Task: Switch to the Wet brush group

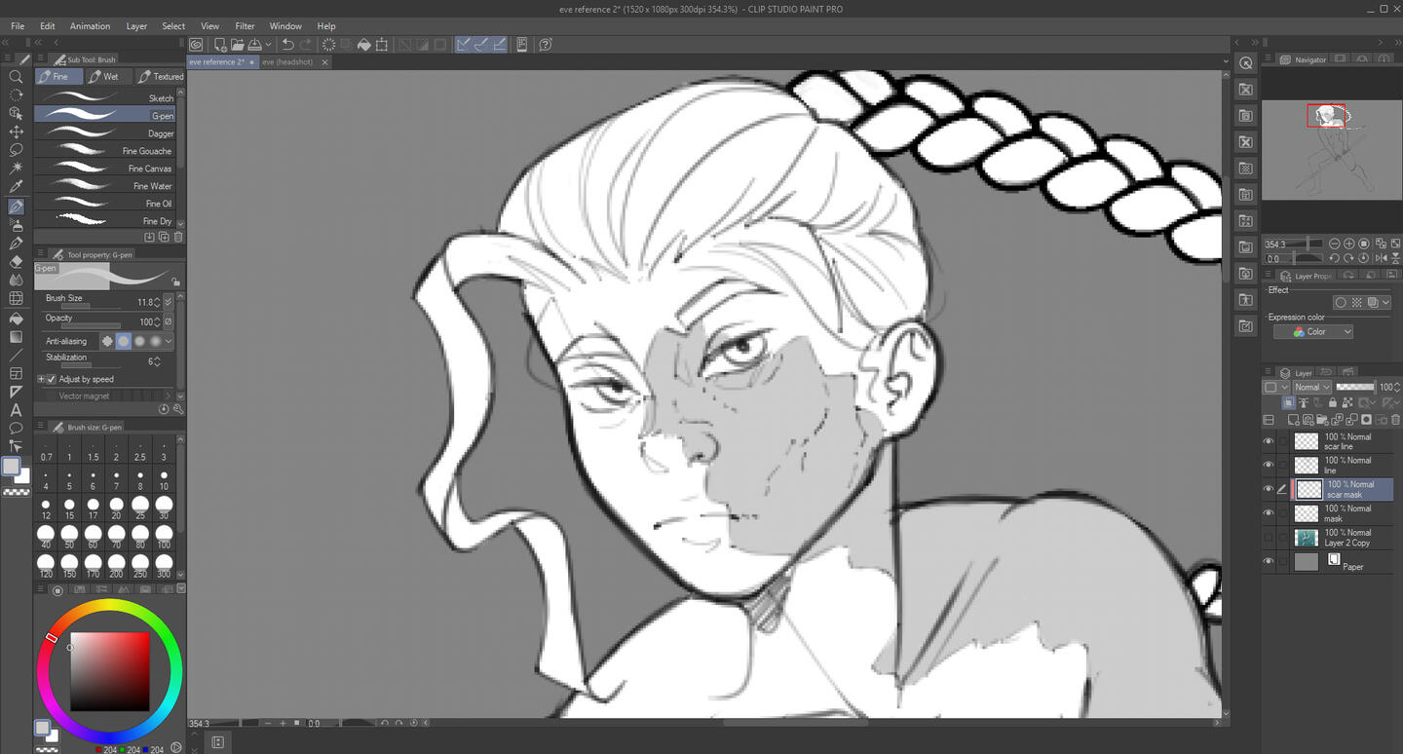Action: [x=104, y=76]
